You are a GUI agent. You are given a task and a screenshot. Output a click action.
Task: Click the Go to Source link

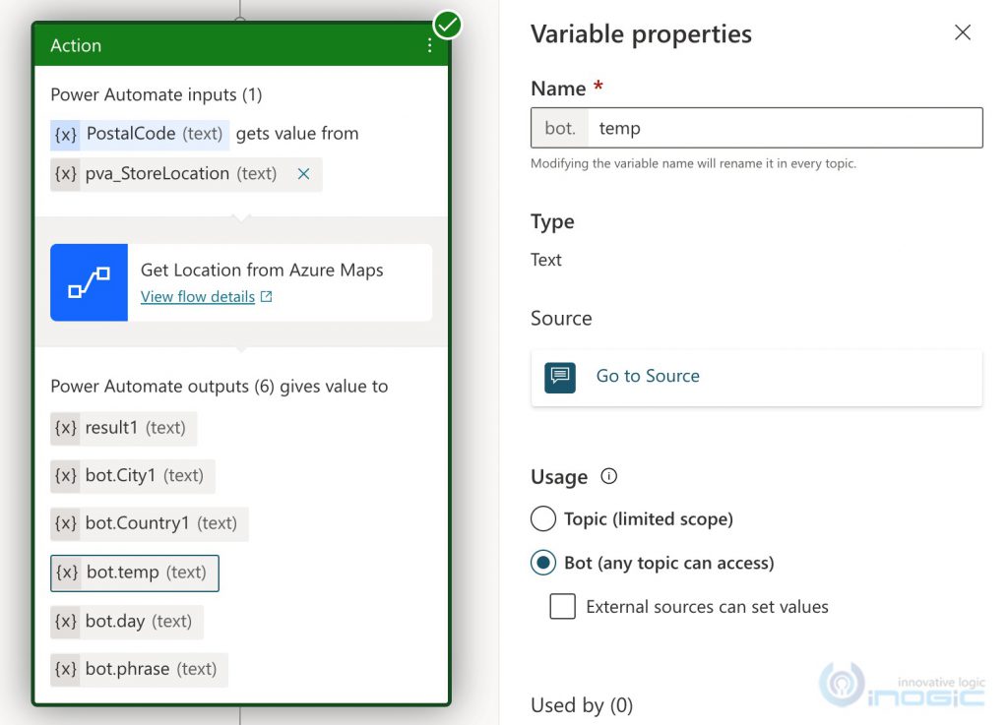coord(648,376)
